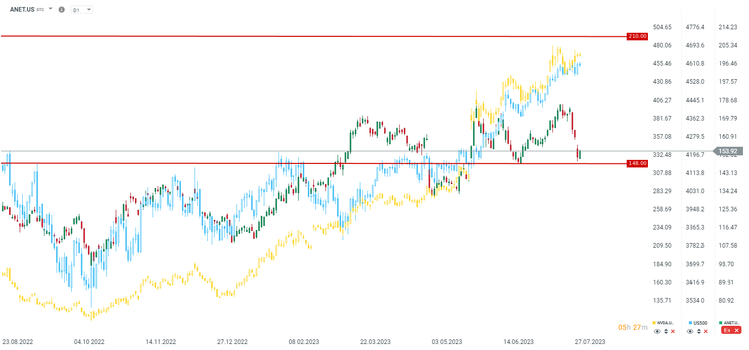Click the 210.00 red price level label

coord(637,36)
